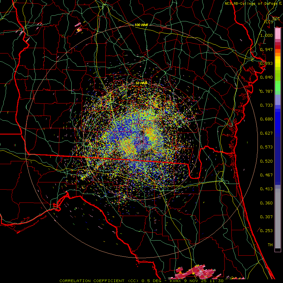This screenshot has height=283, width=283.
Task: Pick the bright green segment of the color bar
Action: (278, 86)
